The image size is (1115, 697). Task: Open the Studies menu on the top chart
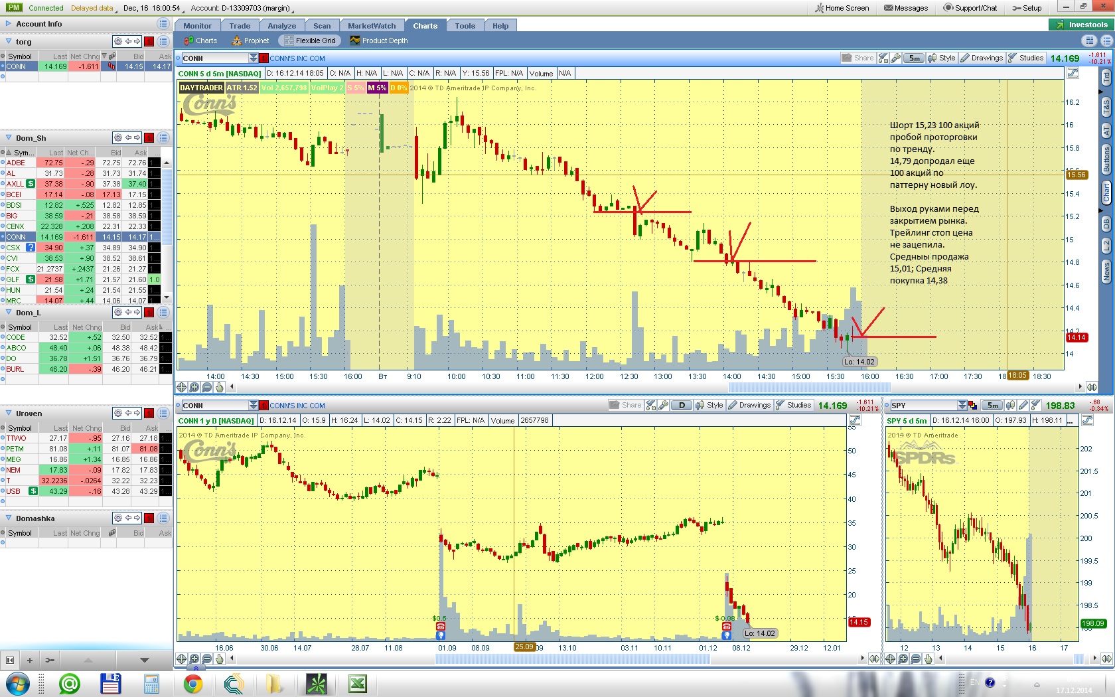point(1026,58)
